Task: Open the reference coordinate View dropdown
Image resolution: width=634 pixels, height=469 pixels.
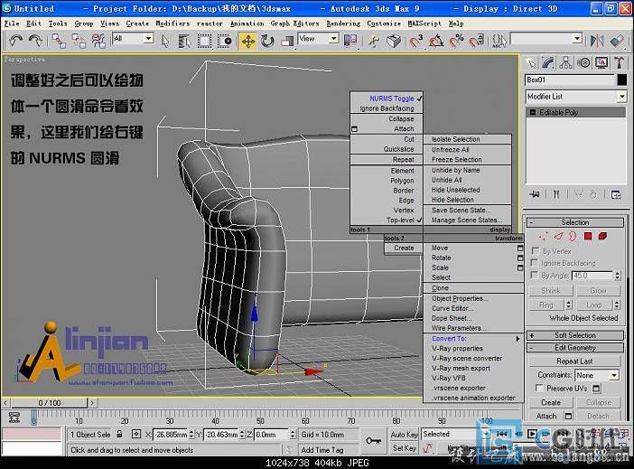Action: [333, 39]
